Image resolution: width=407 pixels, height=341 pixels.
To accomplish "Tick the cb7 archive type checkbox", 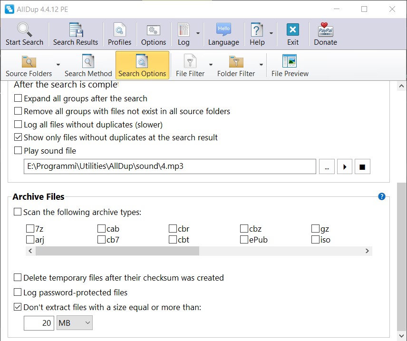I will (x=101, y=239).
